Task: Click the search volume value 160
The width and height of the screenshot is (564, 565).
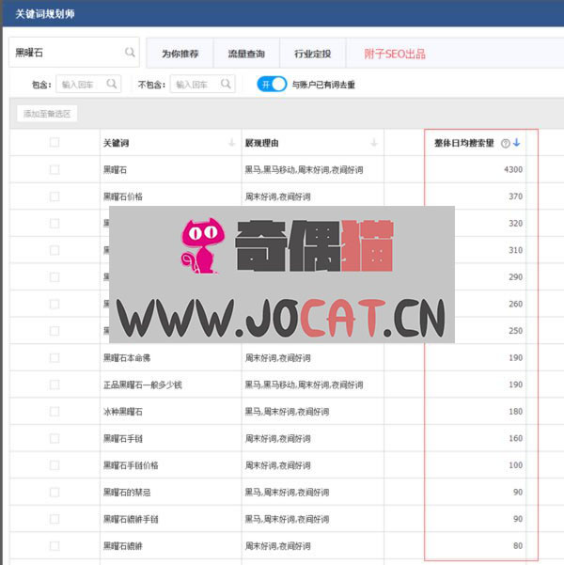Action: point(515,438)
